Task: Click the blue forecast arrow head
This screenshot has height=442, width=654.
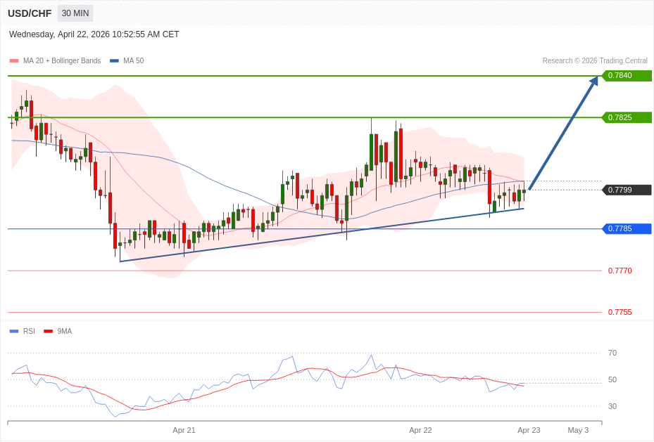Action: (x=593, y=81)
